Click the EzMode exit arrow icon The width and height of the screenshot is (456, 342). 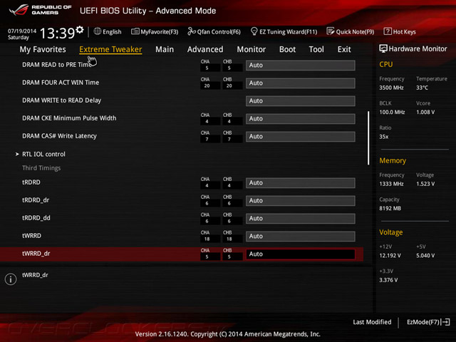click(x=445, y=322)
